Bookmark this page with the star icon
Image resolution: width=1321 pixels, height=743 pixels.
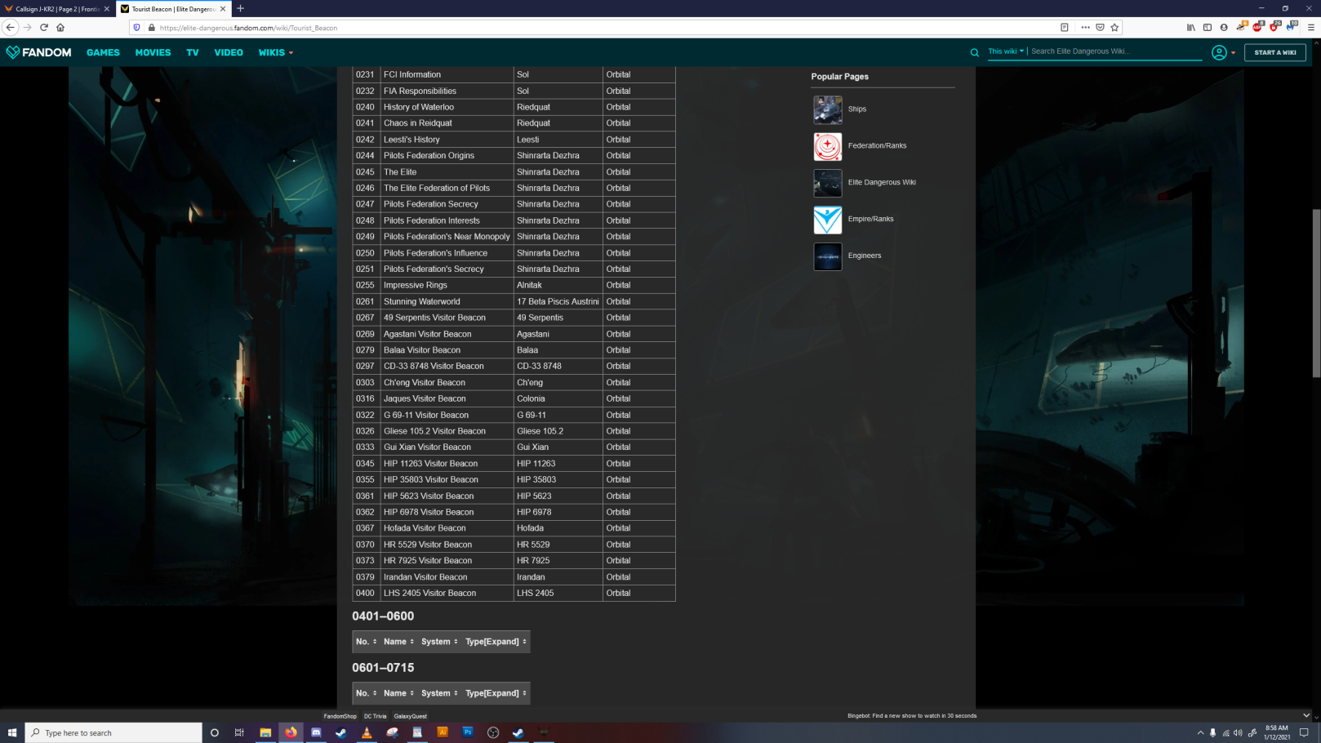(x=1114, y=27)
